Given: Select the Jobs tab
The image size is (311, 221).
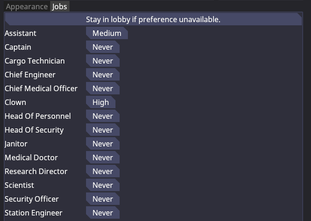Looking at the screenshot, I should pyautogui.click(x=59, y=6).
